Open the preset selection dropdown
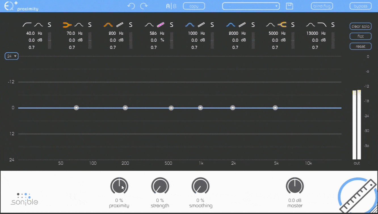Image resolution: width=378 pixels, height=214 pixels. pos(251,6)
